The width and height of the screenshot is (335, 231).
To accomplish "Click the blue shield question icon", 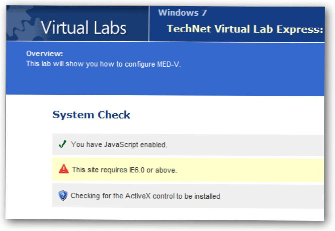I will [63, 196].
